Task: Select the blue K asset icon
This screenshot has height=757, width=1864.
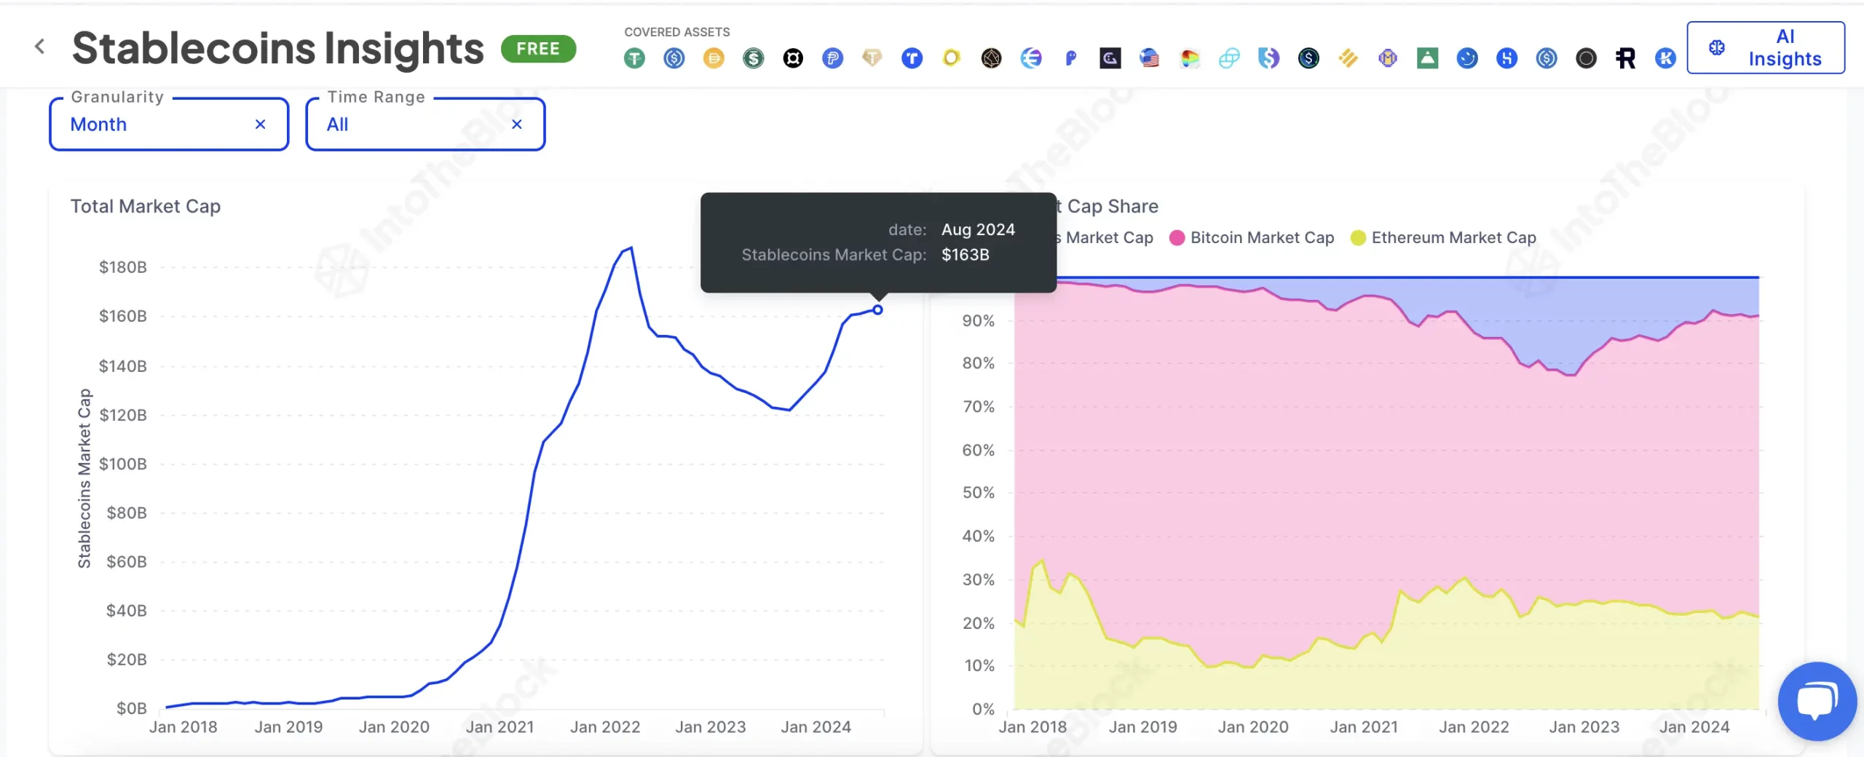Action: tap(1665, 58)
